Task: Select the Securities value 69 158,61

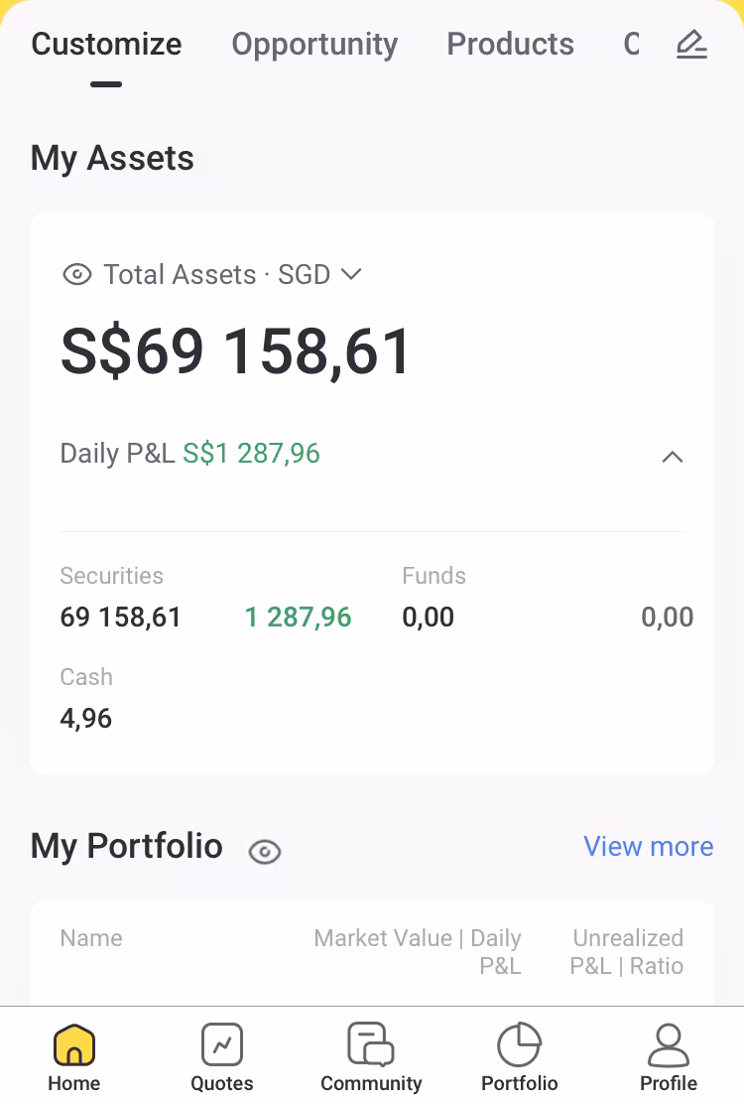Action: 121,618
